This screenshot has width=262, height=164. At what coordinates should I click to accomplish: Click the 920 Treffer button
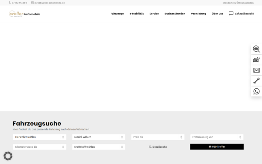click(x=217, y=147)
